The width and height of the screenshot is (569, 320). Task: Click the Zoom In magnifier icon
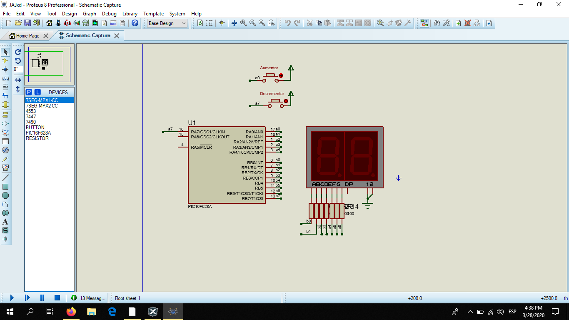pos(243,23)
